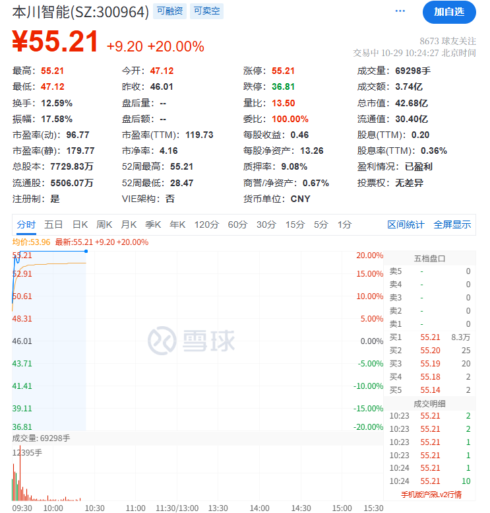Open the 1分 interval chart
Viewport: 490px width, 513px height.
click(x=344, y=224)
